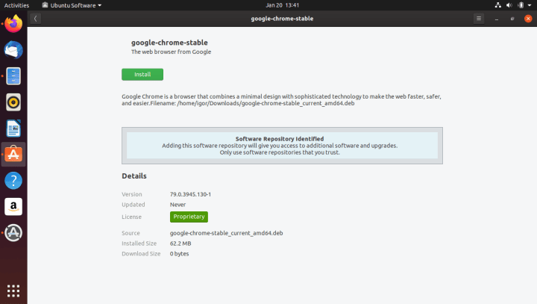Image resolution: width=537 pixels, height=304 pixels.
Task: Launch Thunderbird mail from the dock
Action: coord(13,50)
